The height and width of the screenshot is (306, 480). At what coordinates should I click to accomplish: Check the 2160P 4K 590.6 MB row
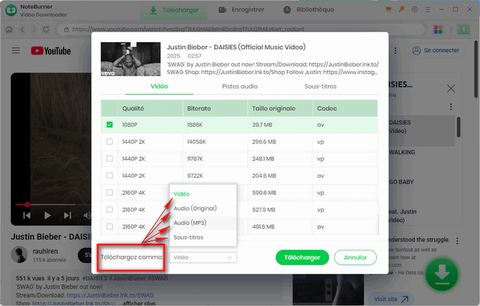110,193
